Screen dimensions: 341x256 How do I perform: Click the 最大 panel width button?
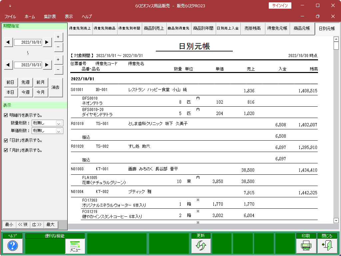51,225
